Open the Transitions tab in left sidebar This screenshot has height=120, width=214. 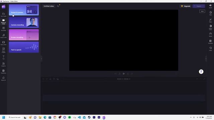click(x=4, y=71)
